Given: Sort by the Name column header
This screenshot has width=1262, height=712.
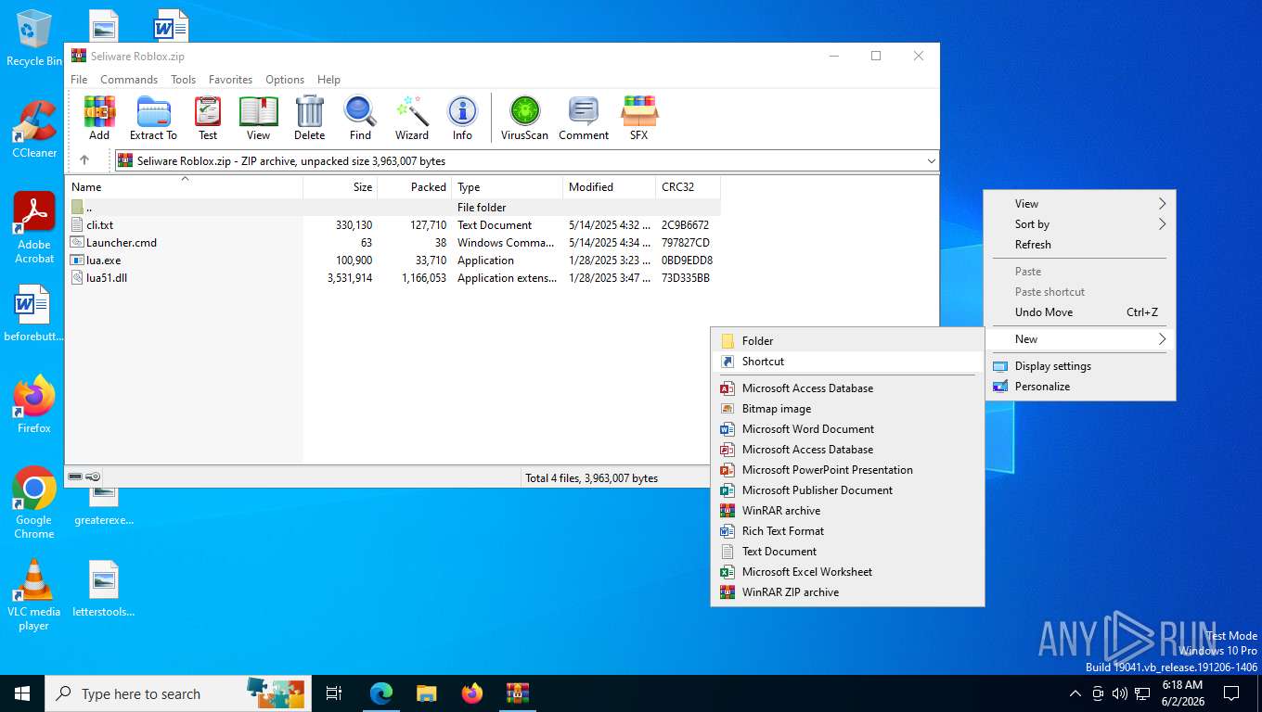Looking at the screenshot, I should [184, 187].
